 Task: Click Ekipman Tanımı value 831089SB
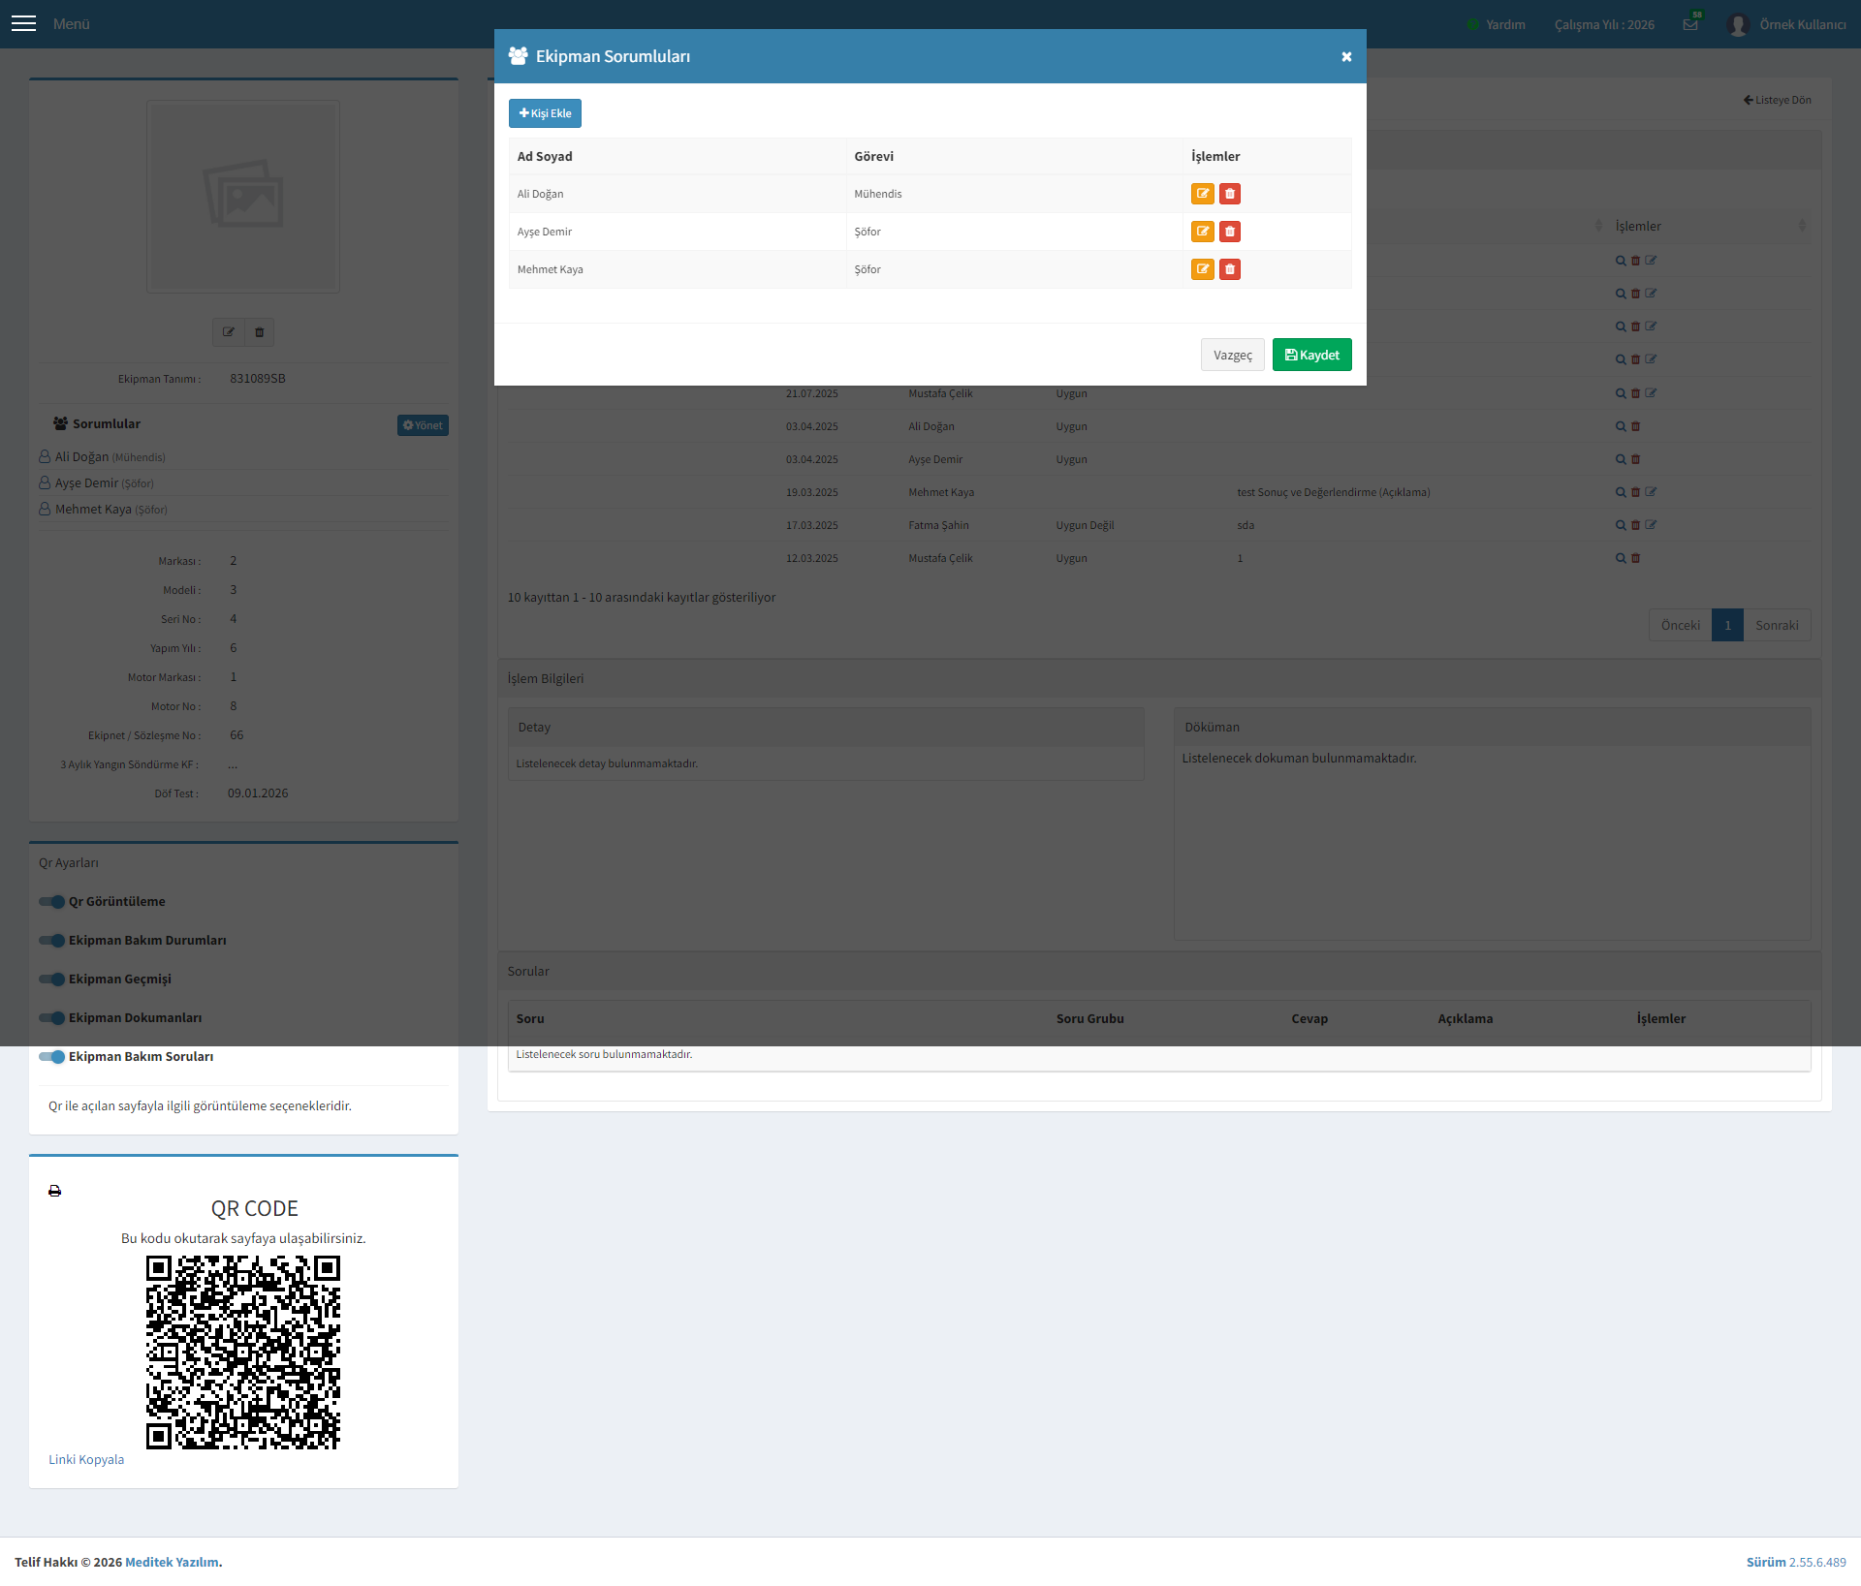point(257,379)
